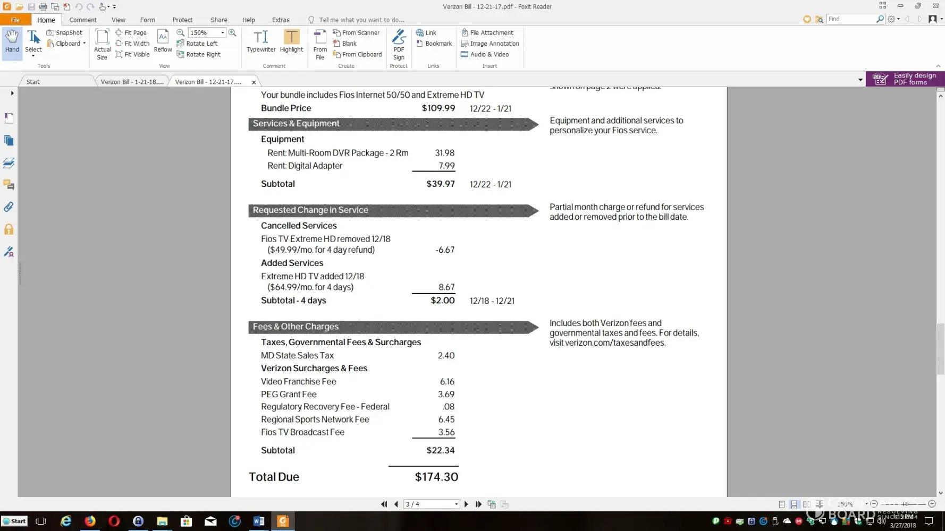Click Fit Width button
Viewport: 945px width, 531px height.
132,44
